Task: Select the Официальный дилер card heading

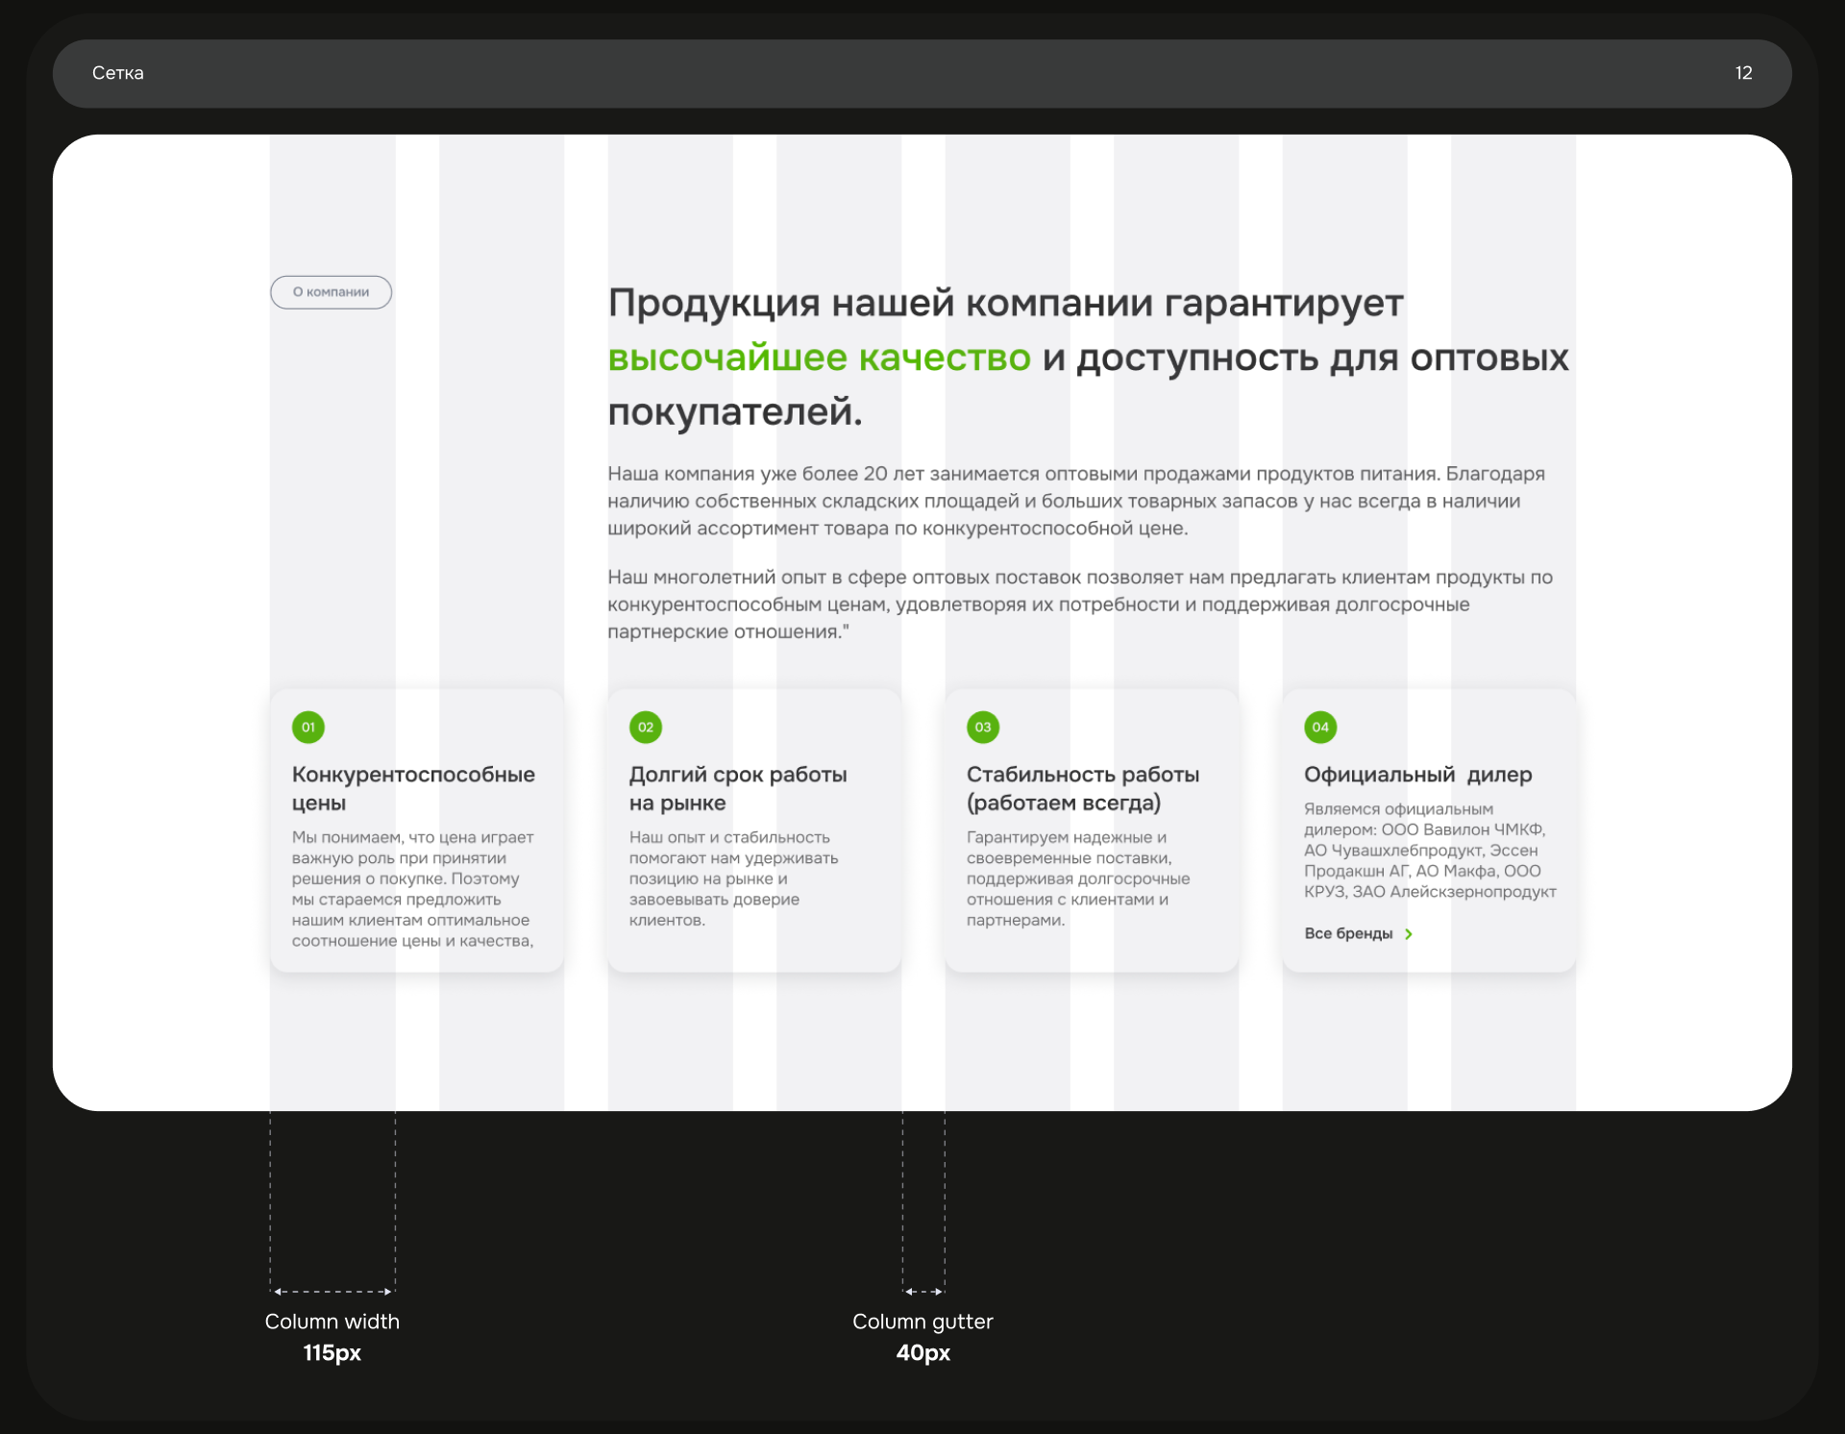Action: pos(1417,775)
